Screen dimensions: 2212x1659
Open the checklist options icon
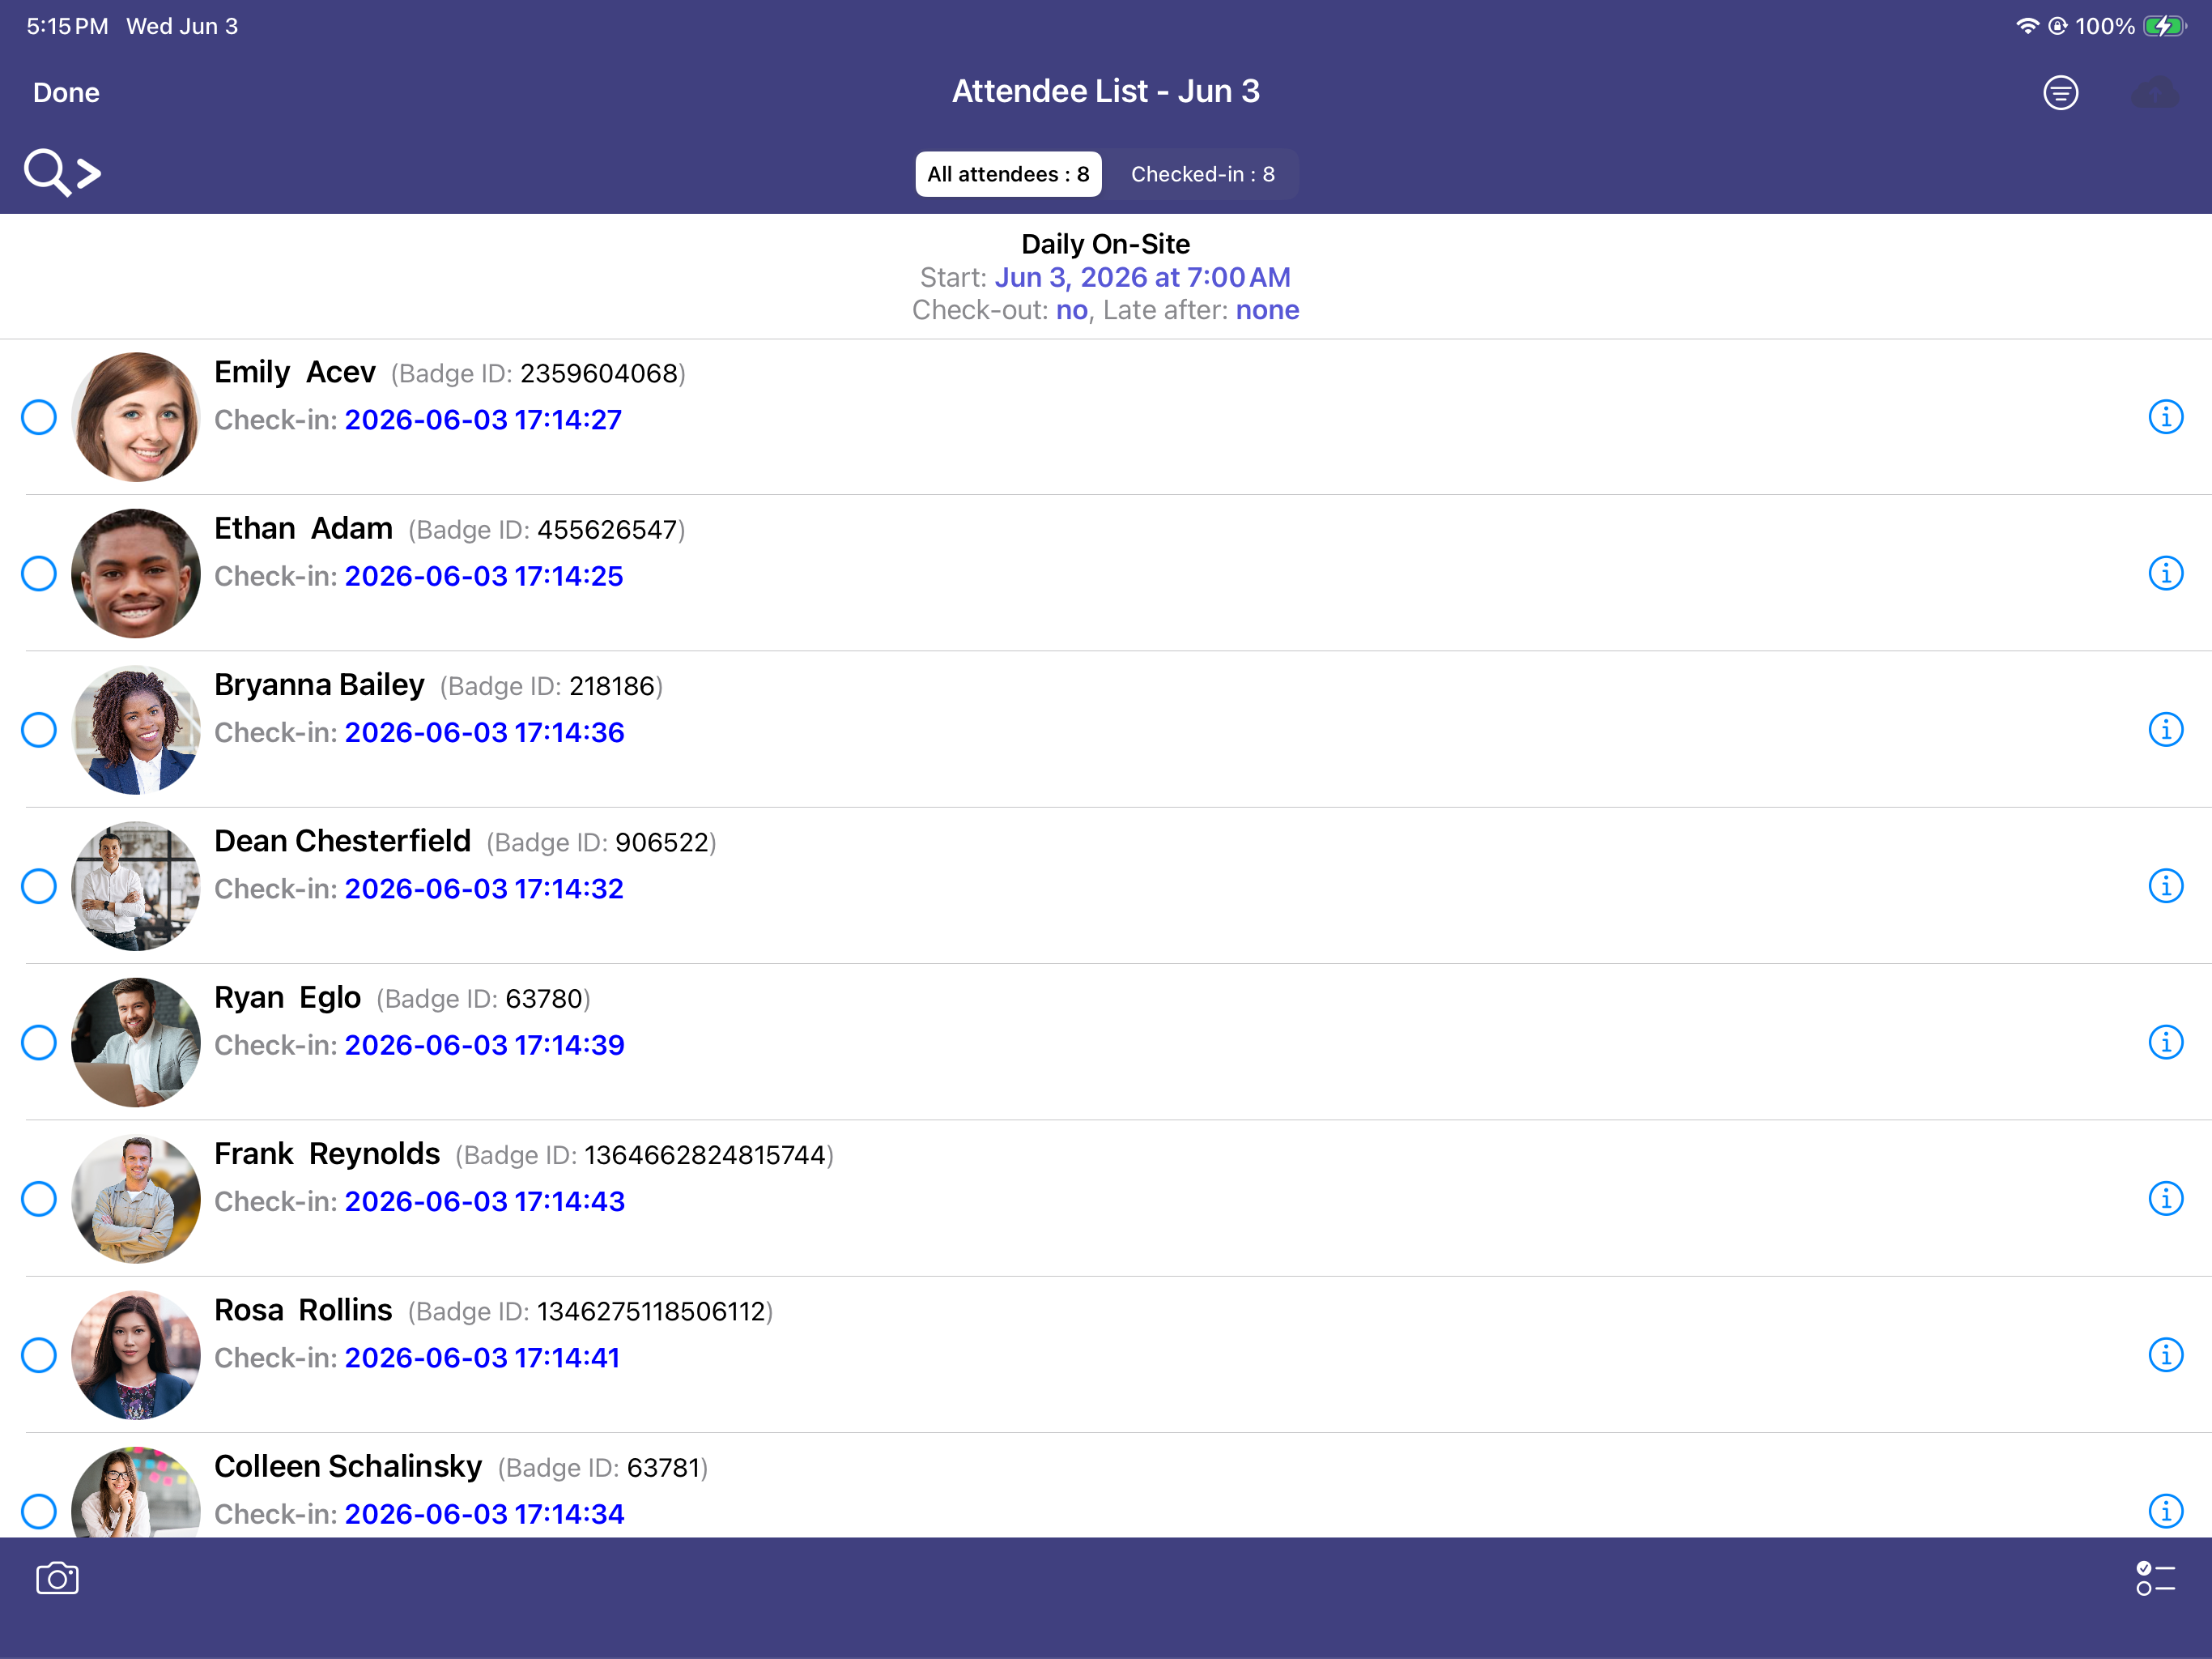[2155, 1578]
